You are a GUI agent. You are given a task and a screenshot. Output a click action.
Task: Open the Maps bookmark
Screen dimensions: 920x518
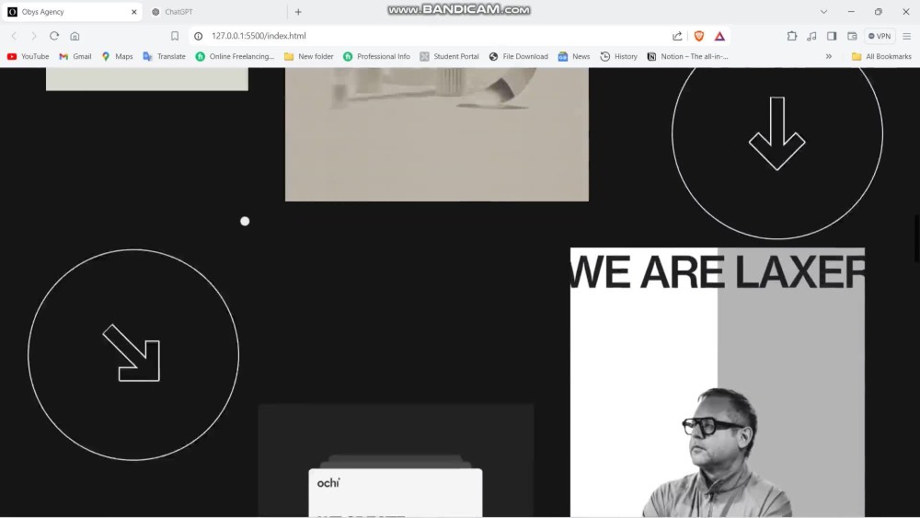pos(117,56)
